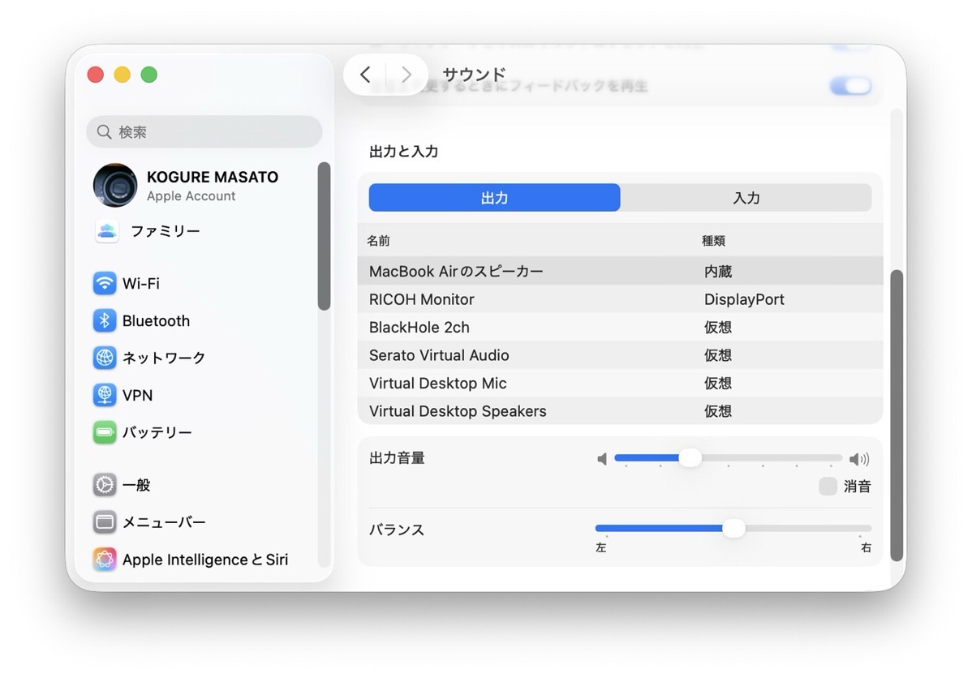The image size is (972, 678).
Task: Open the バッテリー battery icon
Action: [x=105, y=432]
